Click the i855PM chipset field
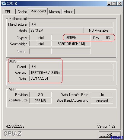Viewport: 124px width, 140px height. coord(71,38)
